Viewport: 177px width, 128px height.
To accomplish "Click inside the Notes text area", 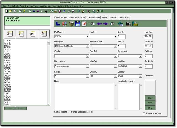I will pos(84,97).
